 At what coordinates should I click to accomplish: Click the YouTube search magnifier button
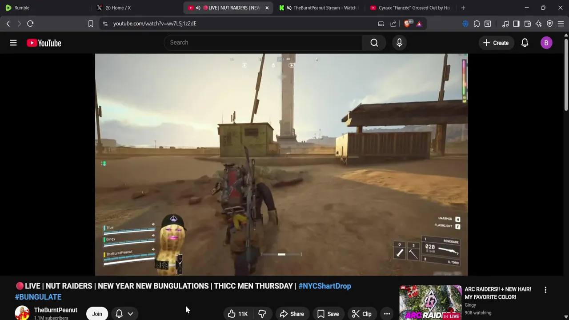[374, 43]
